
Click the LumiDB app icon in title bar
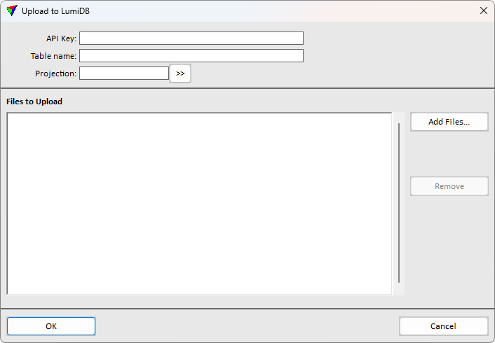12,10
